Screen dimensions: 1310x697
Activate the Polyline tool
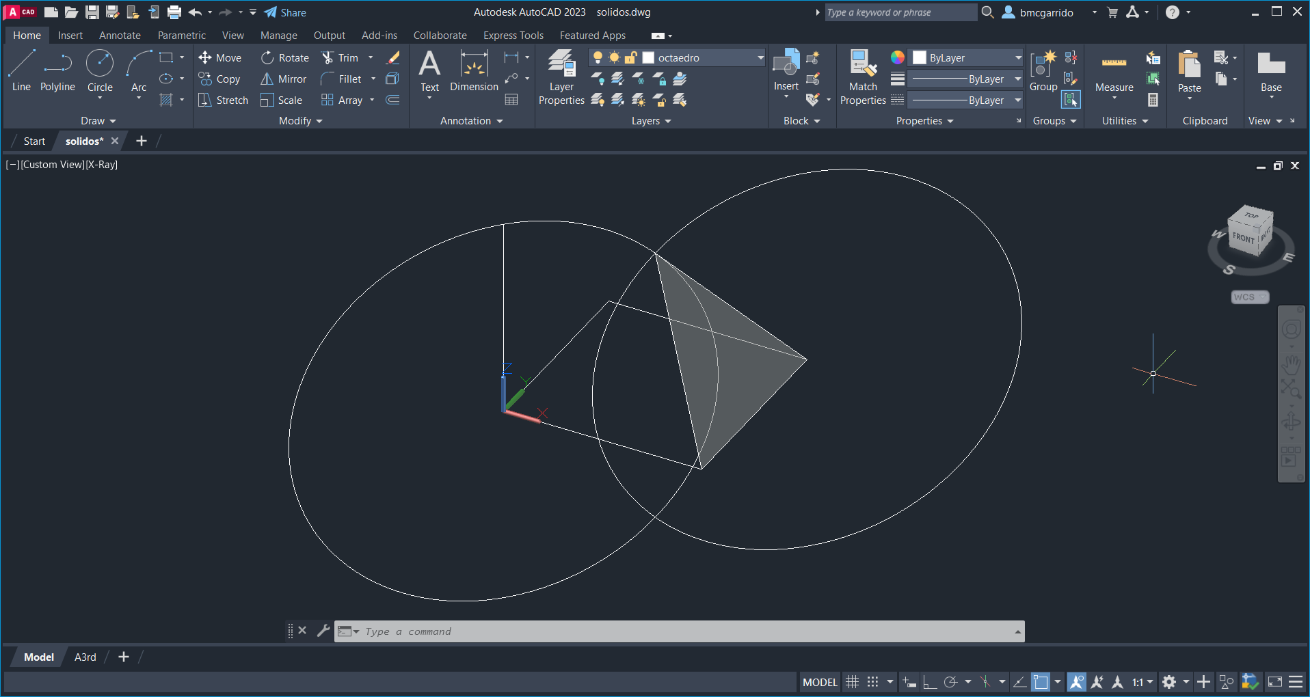point(57,70)
